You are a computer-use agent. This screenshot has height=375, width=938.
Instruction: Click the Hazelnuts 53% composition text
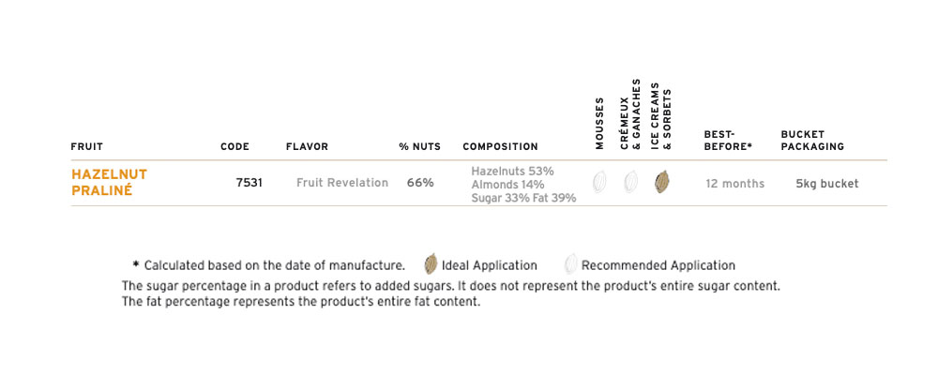pos(512,172)
